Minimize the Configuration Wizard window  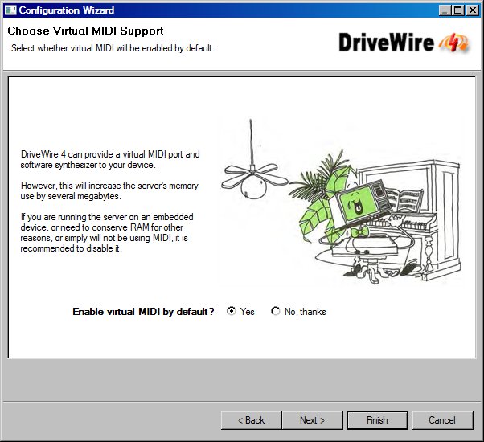[445, 10]
